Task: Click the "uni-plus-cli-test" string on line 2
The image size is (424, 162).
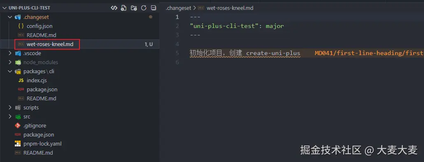Action: tap(224, 26)
